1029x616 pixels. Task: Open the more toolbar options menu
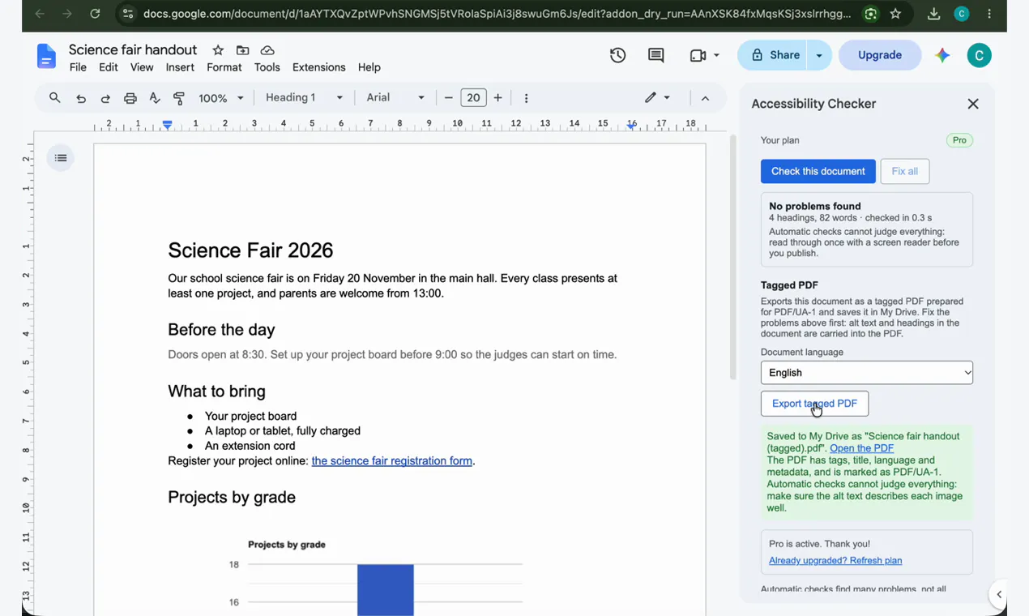coord(527,98)
